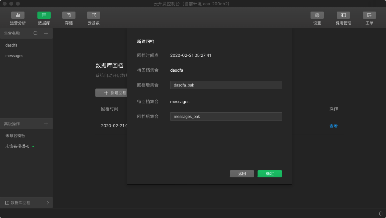
Task: Open the 设置 settings panel
Action: coord(317,18)
